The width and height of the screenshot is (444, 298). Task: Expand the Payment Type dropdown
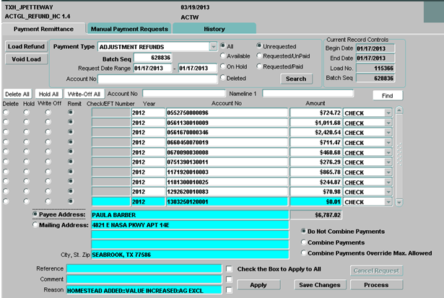pos(213,46)
